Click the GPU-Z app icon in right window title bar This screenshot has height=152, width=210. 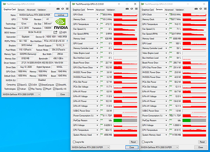[142, 4]
